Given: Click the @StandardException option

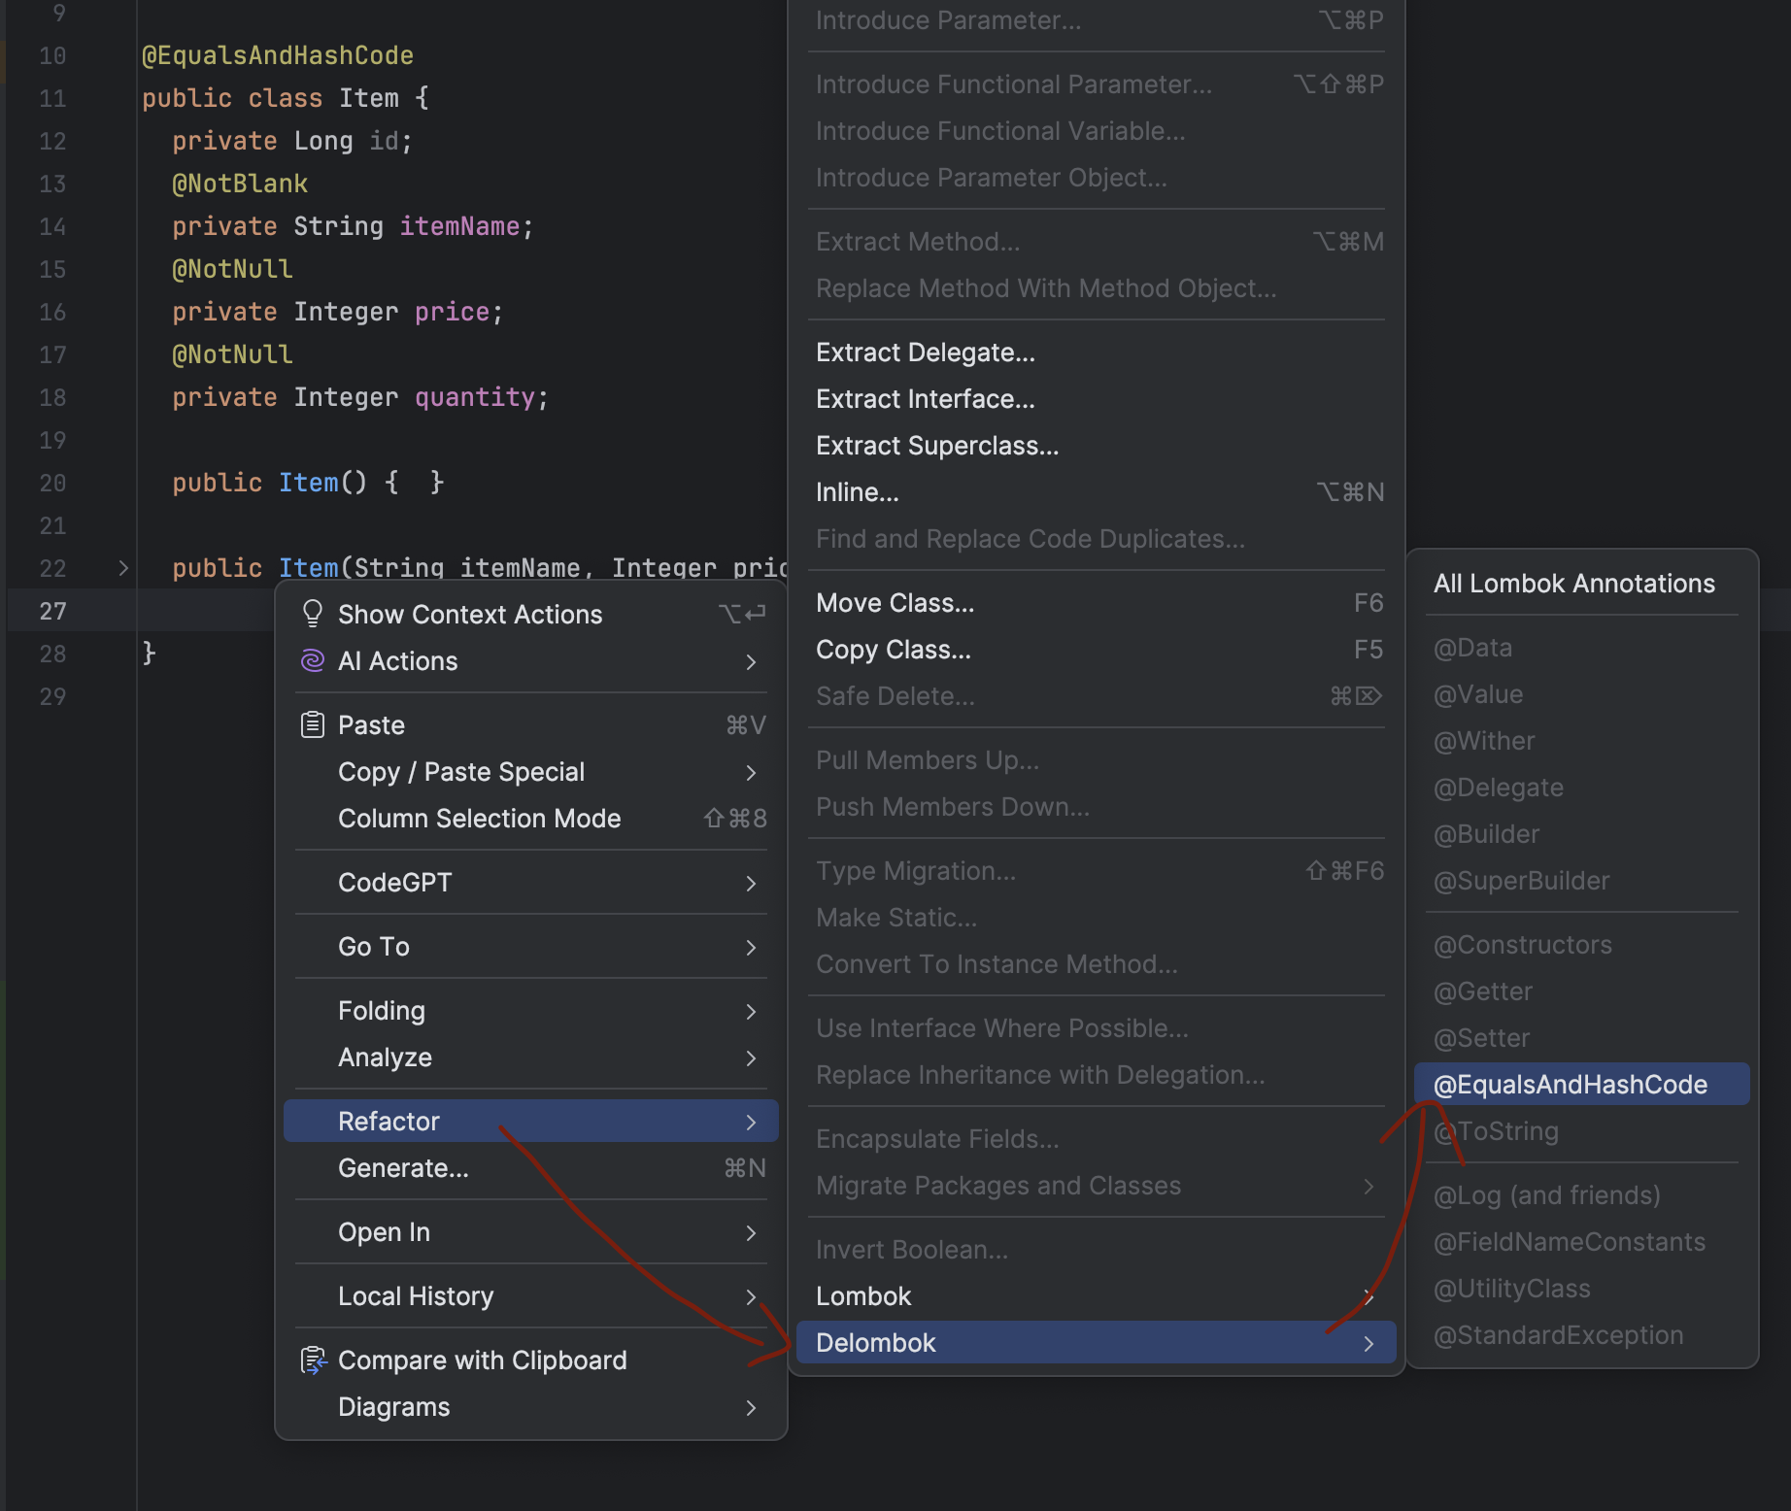Looking at the screenshot, I should pos(1581,1335).
